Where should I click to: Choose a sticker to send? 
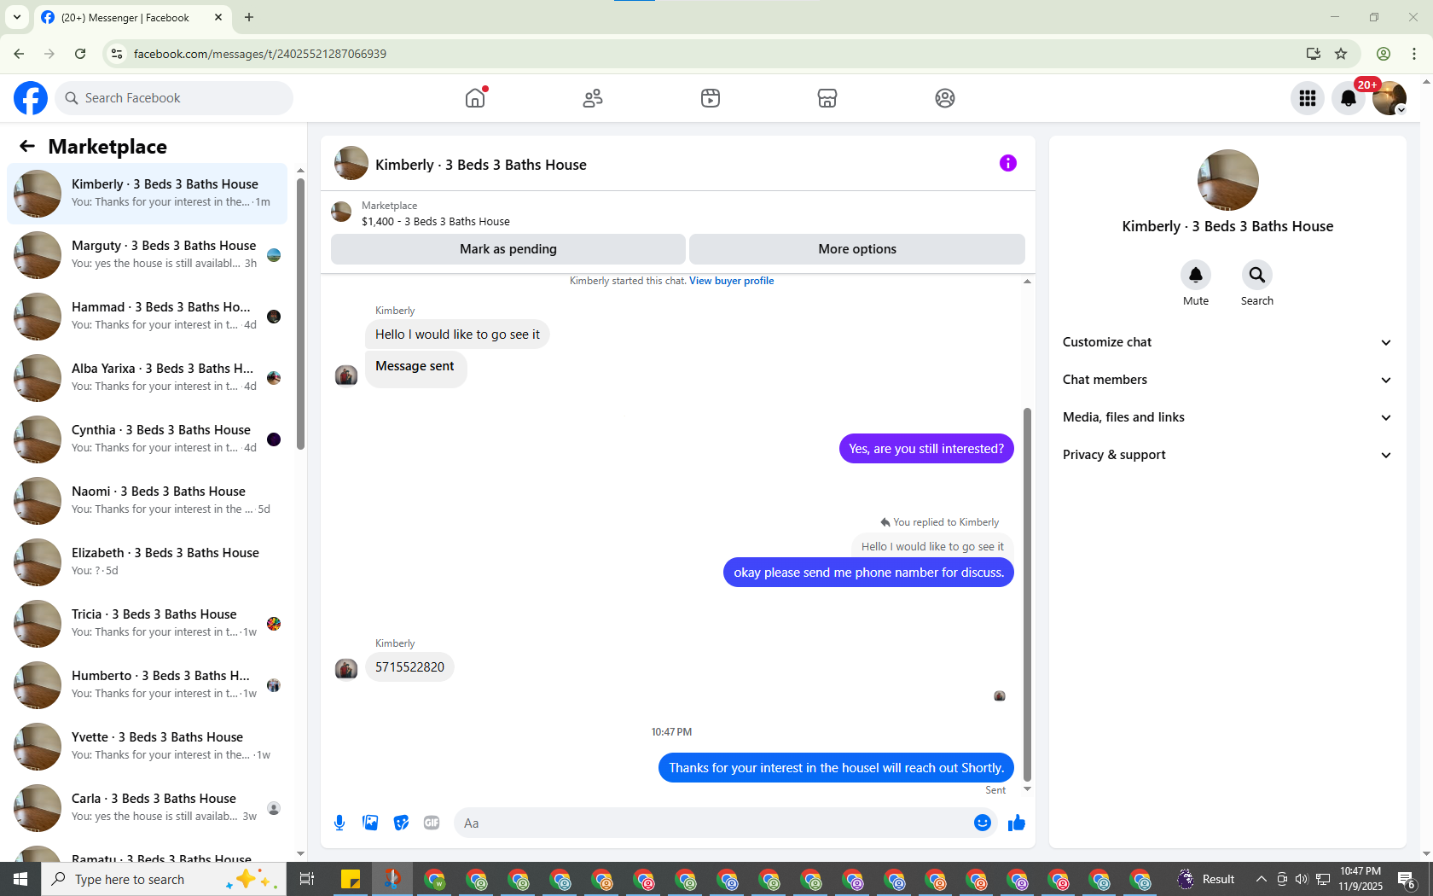click(401, 823)
